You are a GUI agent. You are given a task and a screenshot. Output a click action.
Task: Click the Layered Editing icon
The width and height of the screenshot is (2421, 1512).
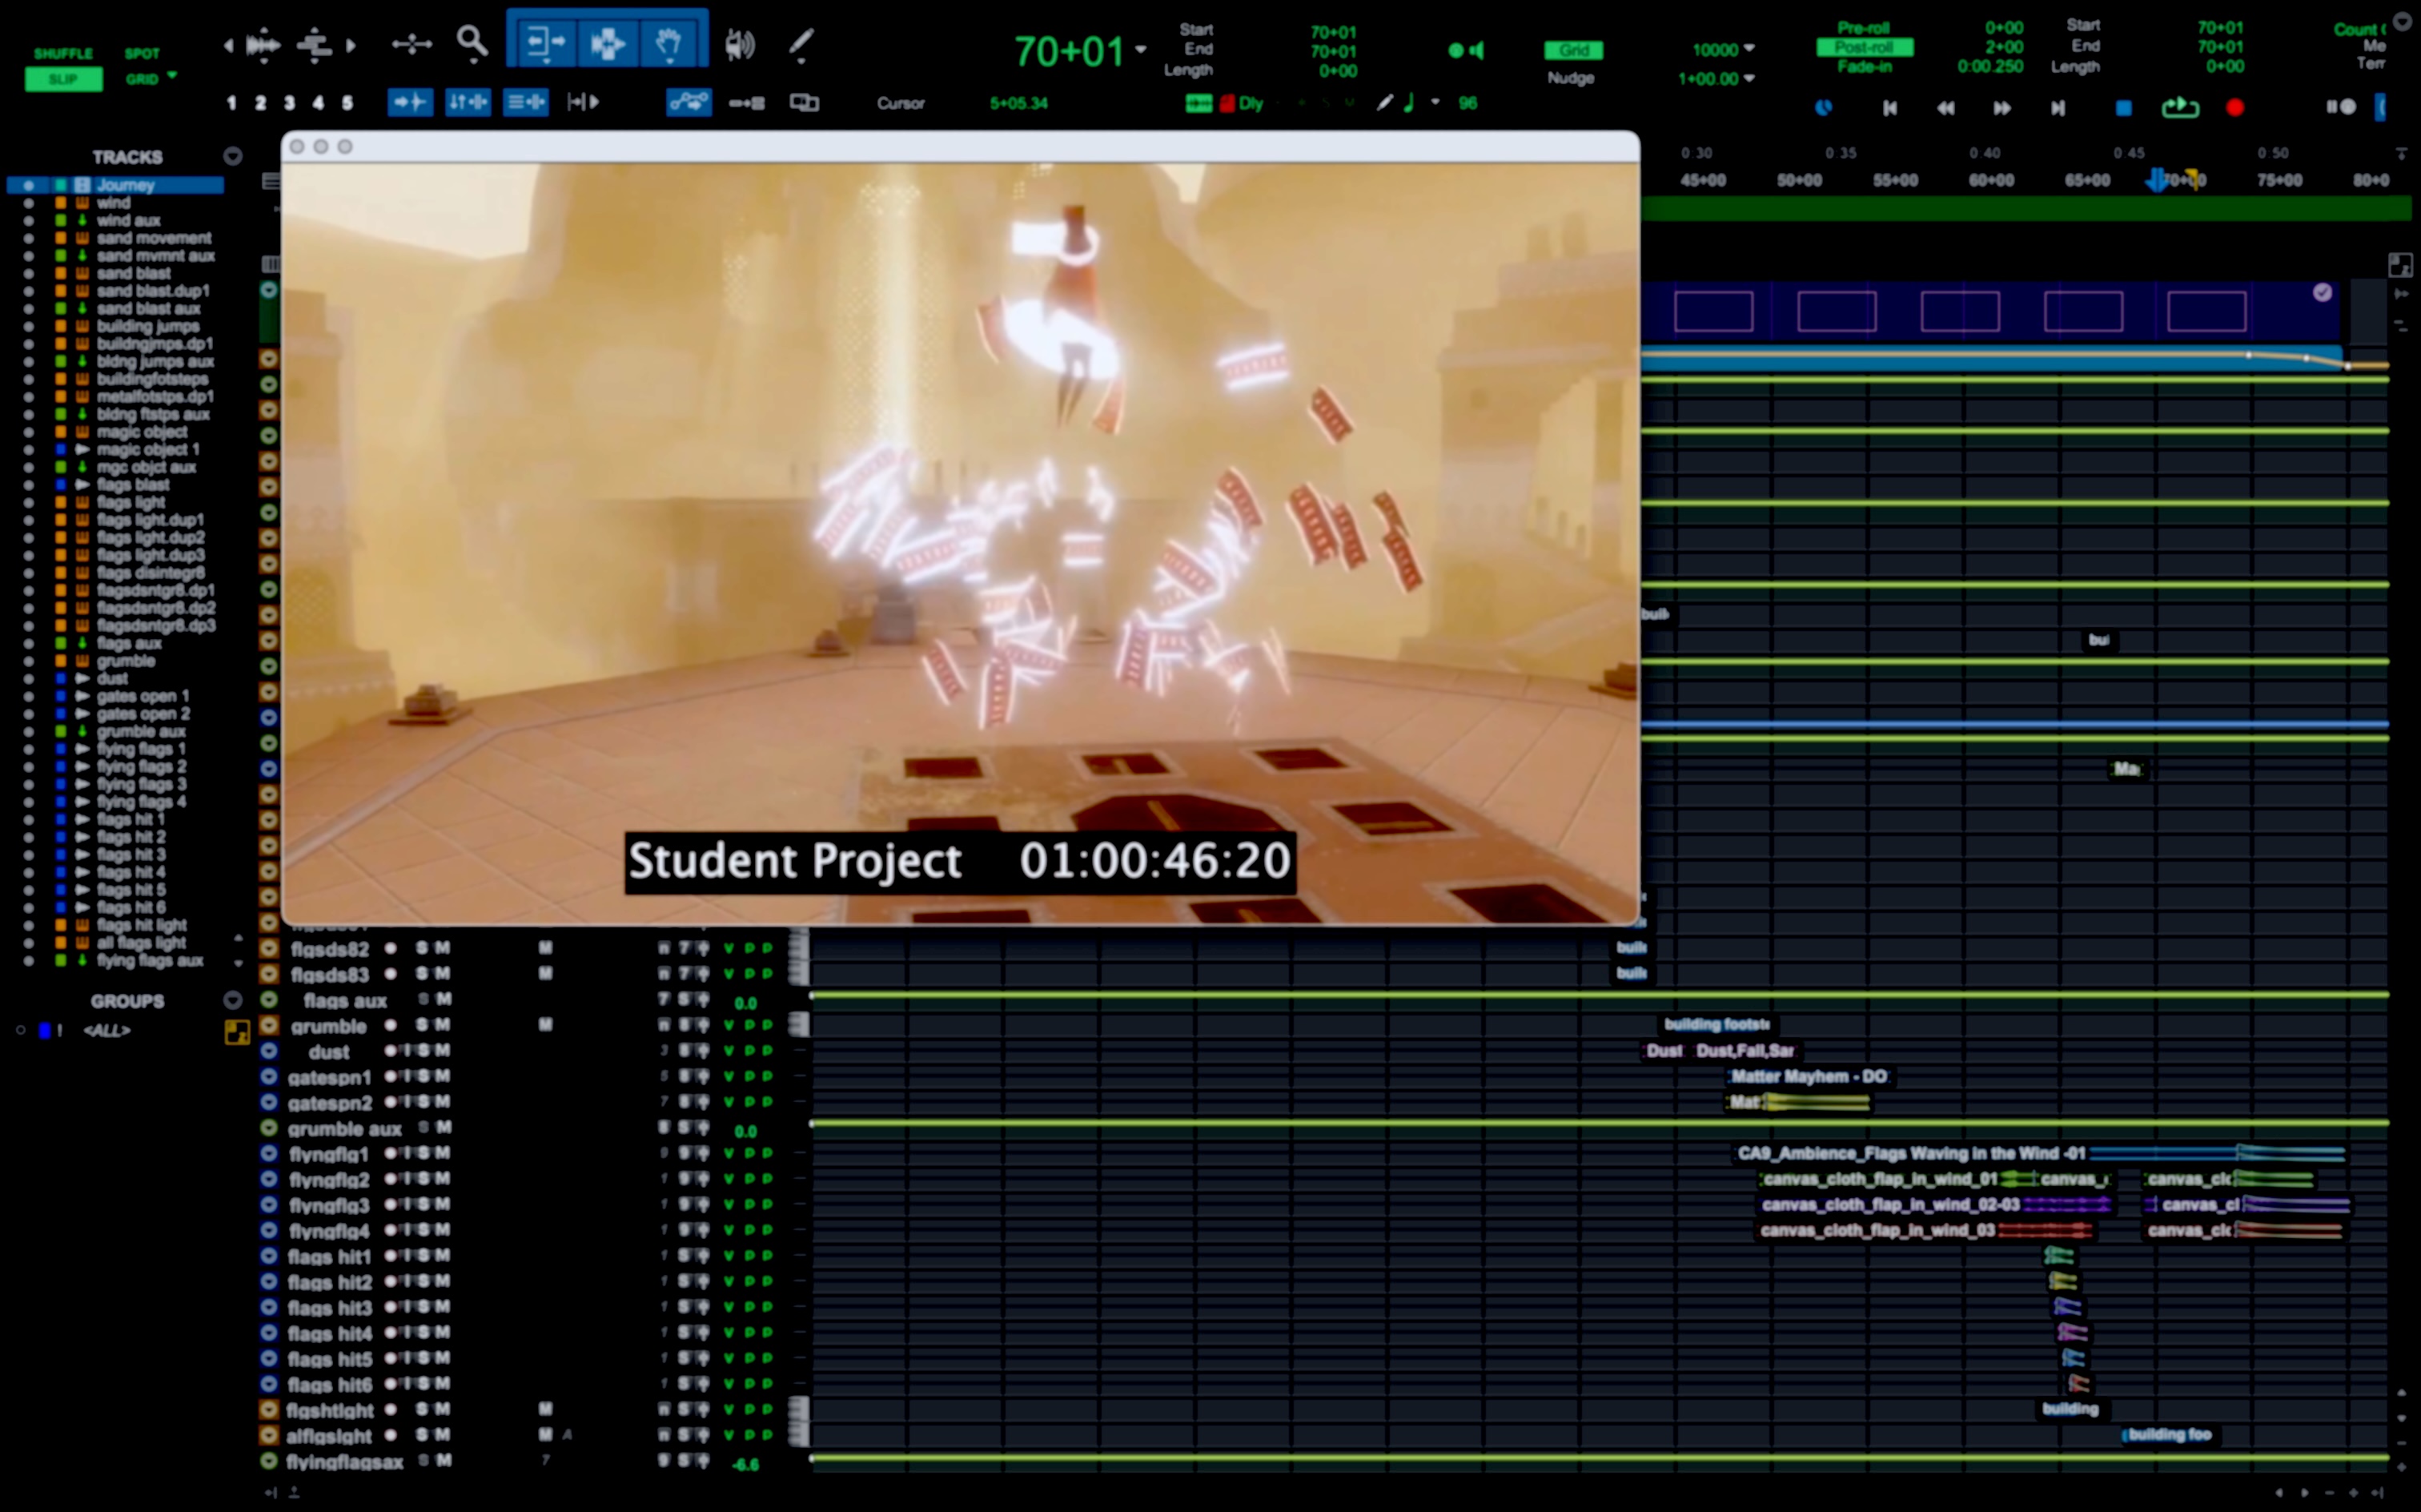(x=804, y=102)
